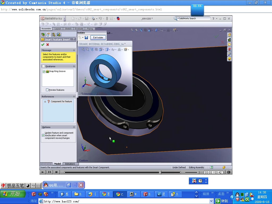Screen dimensions: 272x204
Task: Stop the demo video
Action: point(56,172)
